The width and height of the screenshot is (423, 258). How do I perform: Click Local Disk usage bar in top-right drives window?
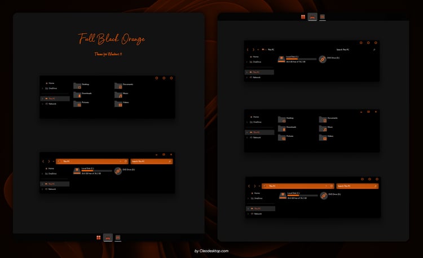point(301,59)
